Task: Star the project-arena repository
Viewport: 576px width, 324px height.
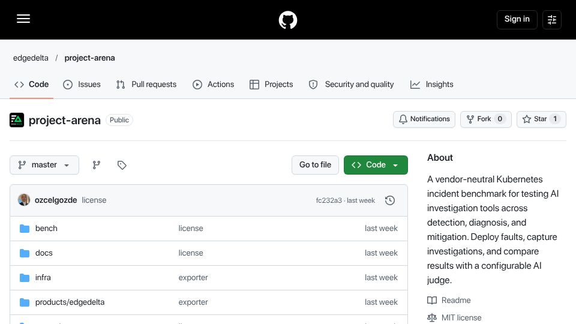Action: [541, 119]
